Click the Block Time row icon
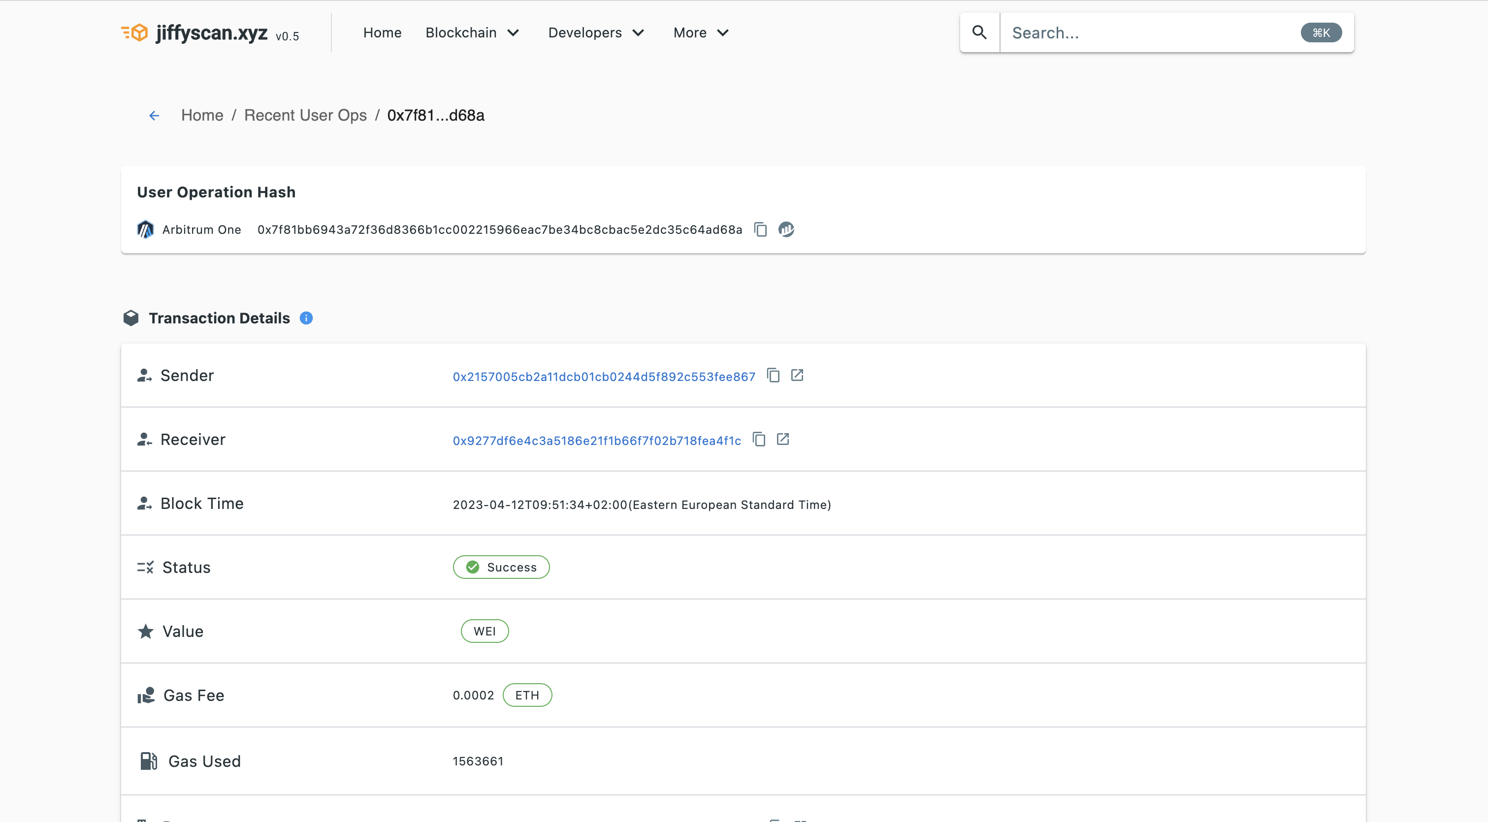Image resolution: width=1488 pixels, height=822 pixels. (x=144, y=504)
